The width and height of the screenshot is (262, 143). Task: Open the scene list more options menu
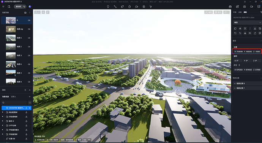[30, 13]
